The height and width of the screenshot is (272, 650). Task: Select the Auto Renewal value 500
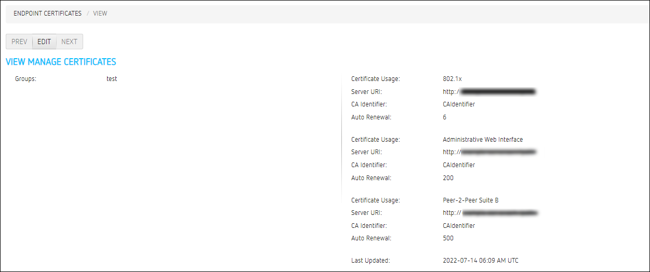(x=448, y=238)
